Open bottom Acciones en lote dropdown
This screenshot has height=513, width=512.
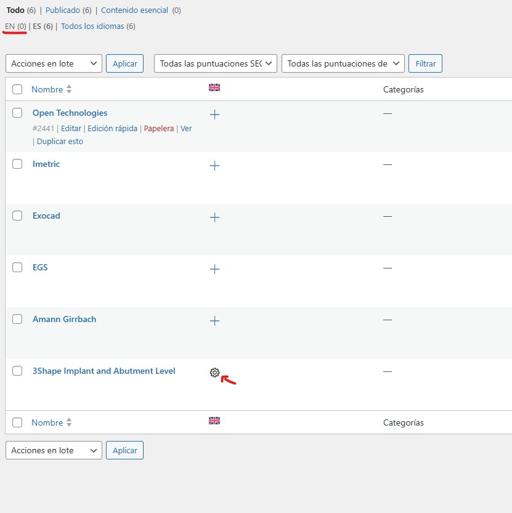tap(54, 450)
